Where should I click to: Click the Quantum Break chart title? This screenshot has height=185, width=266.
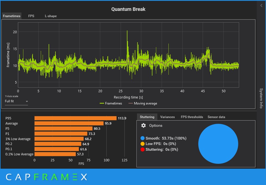(128, 9)
